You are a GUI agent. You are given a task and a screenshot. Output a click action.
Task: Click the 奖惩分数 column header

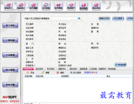39,76
